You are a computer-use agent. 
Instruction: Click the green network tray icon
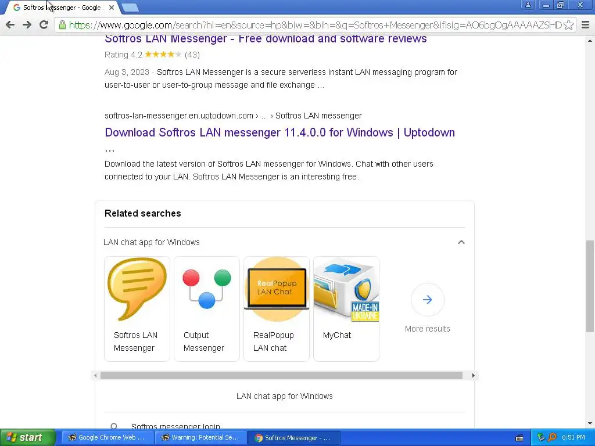(x=541, y=437)
